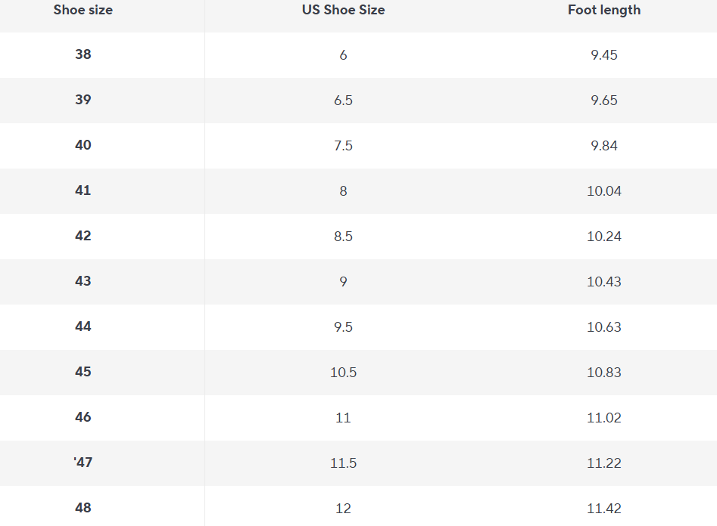Select shoe size 45 row label

click(83, 372)
